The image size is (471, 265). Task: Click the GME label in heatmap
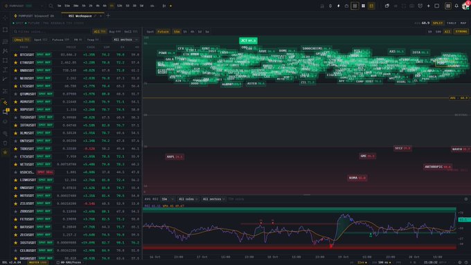click(367, 156)
